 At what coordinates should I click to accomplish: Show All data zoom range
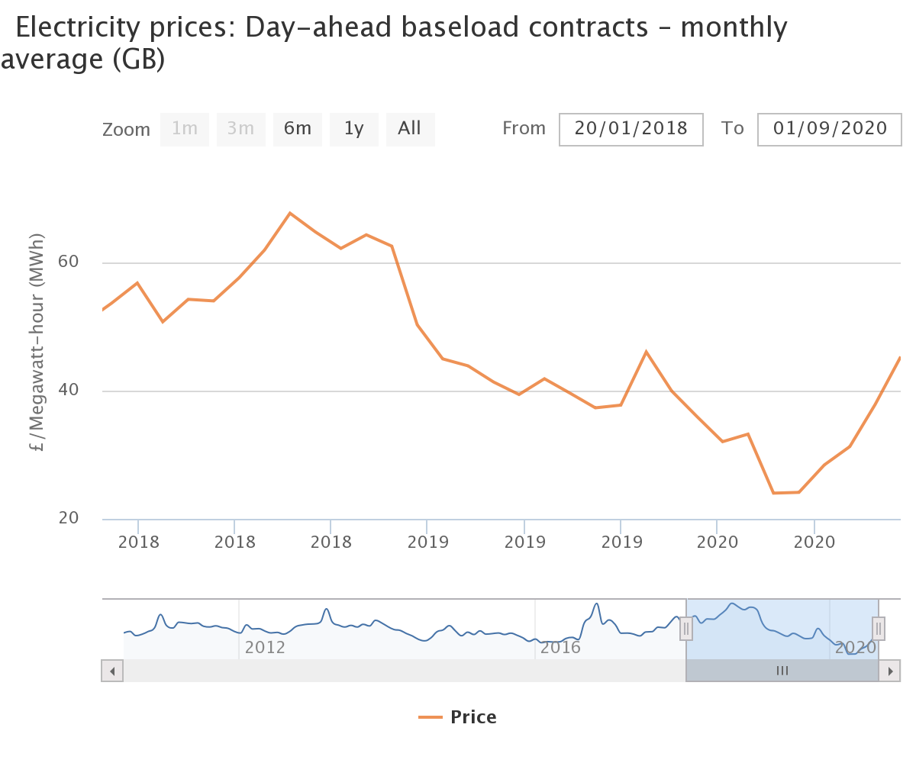tap(410, 129)
